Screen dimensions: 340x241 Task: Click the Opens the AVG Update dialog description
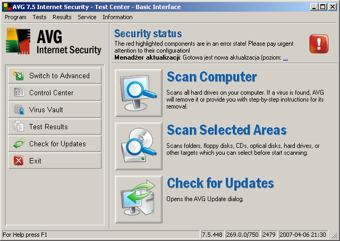click(205, 199)
